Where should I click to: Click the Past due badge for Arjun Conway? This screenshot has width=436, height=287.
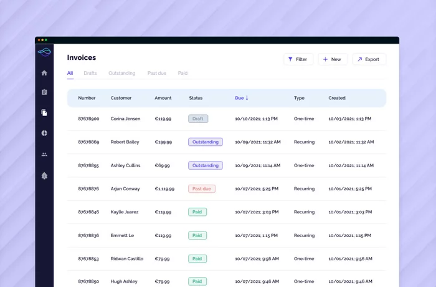point(202,188)
